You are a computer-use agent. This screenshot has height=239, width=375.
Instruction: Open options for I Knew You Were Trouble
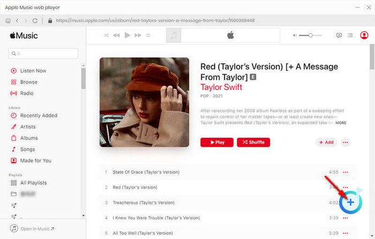346,218
